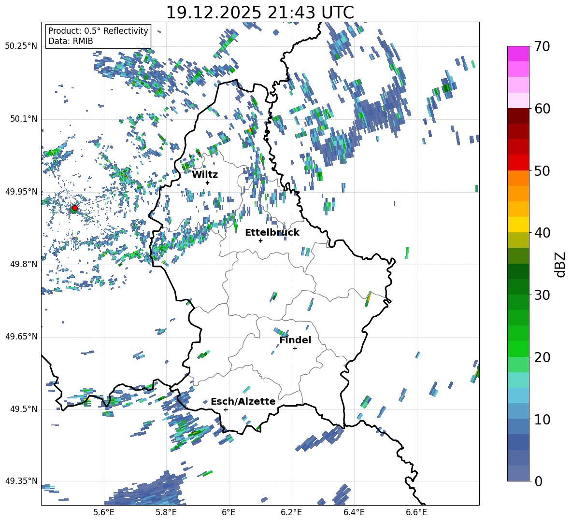Click the colorbar tick label 20
572x522 pixels.
coord(542,357)
